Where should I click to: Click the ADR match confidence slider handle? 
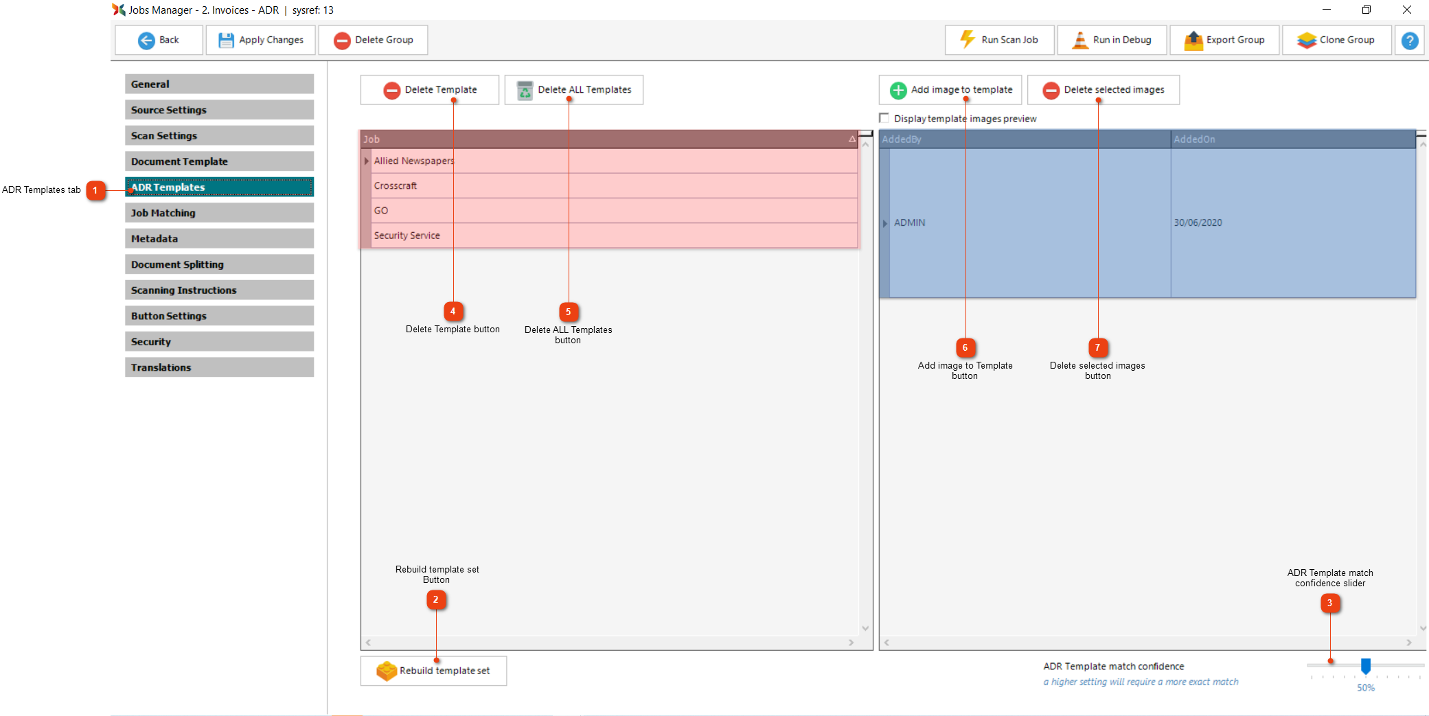(1366, 665)
